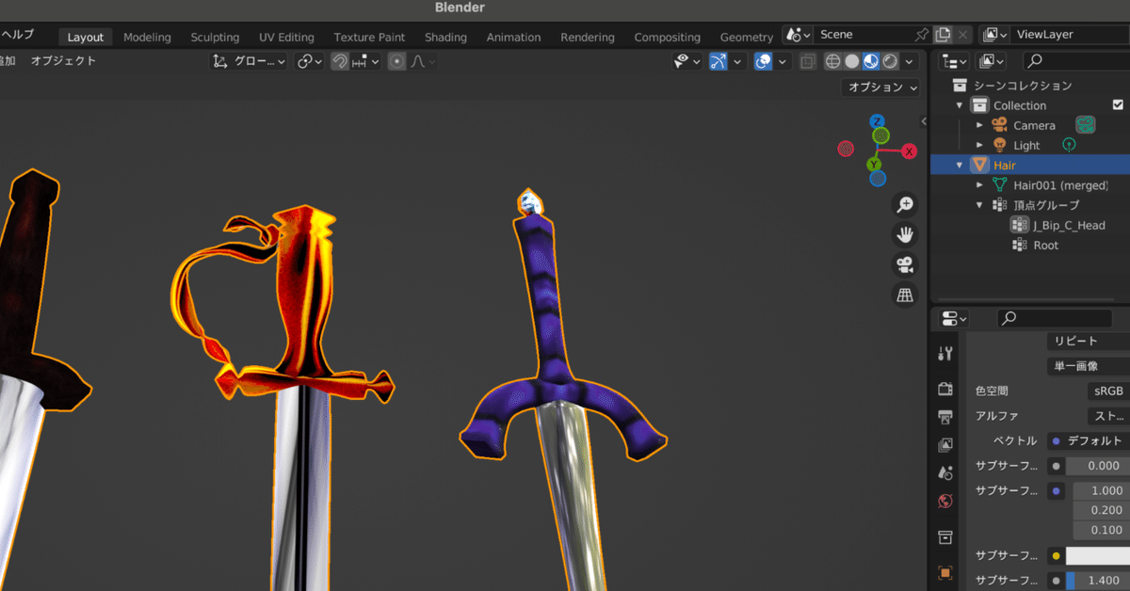Click the zoom view magnifier icon
The width and height of the screenshot is (1130, 591).
(905, 204)
